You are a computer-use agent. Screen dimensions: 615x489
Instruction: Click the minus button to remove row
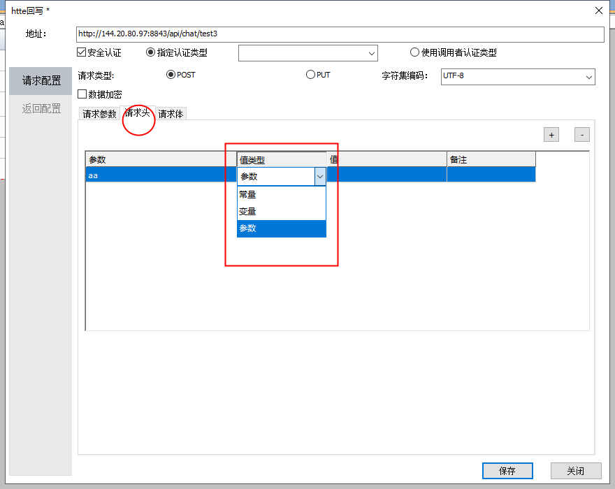click(x=582, y=135)
